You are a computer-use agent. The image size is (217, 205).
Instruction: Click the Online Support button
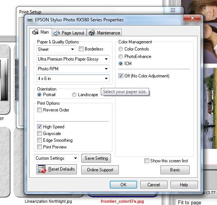pos(100,170)
